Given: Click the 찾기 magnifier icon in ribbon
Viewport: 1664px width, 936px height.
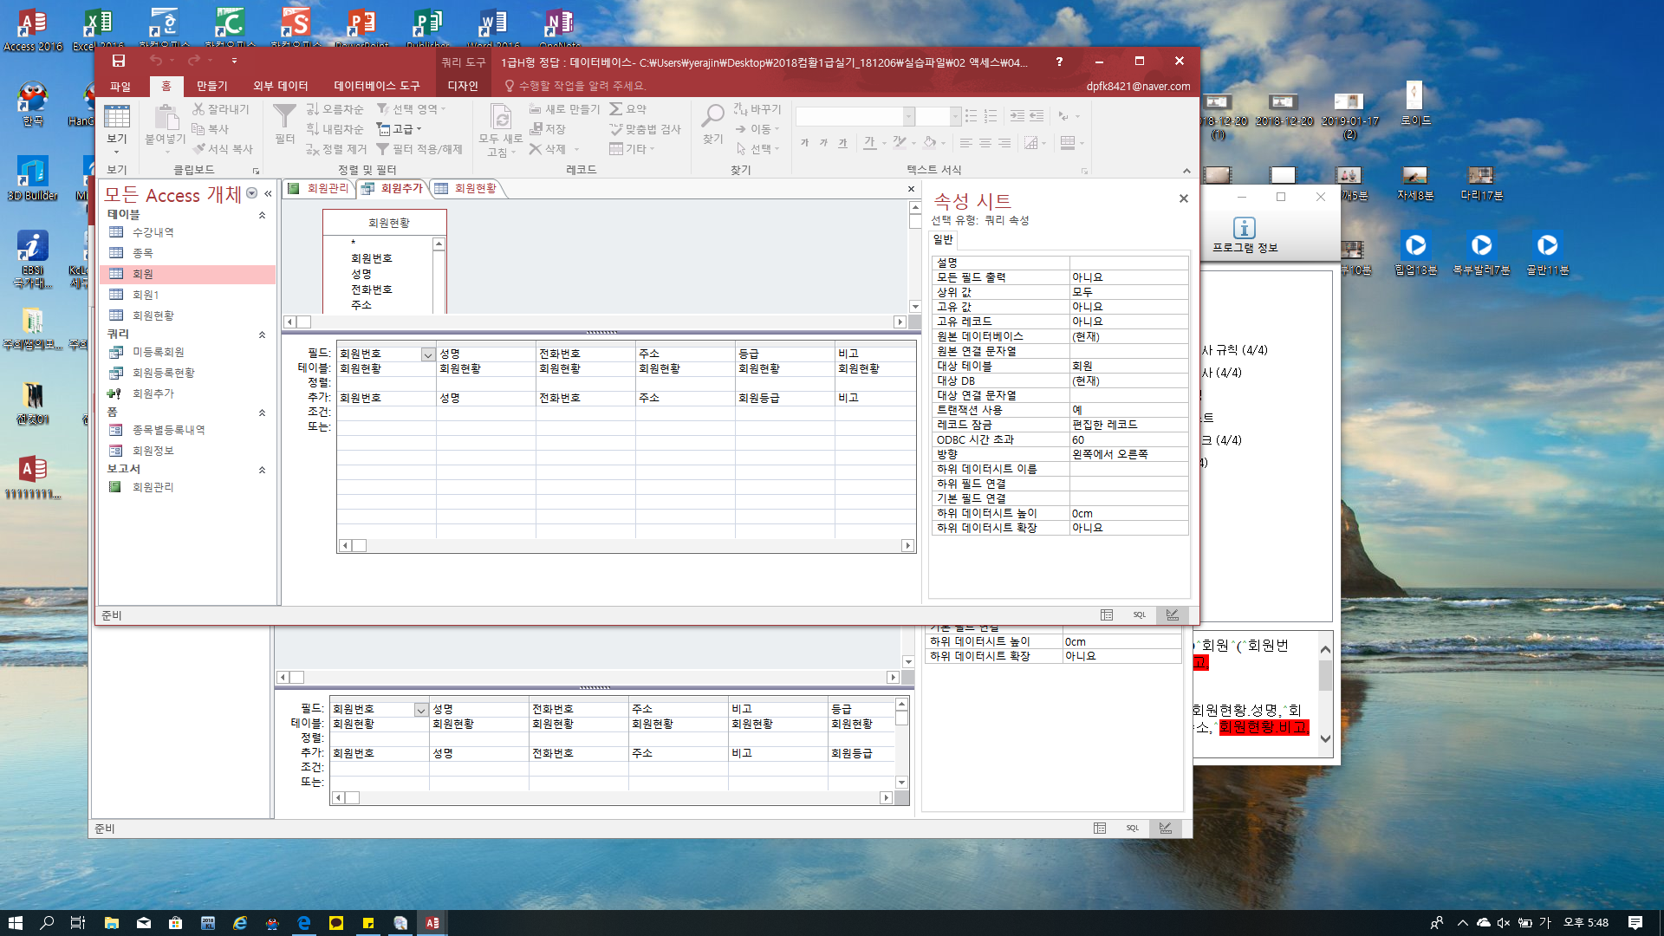Looking at the screenshot, I should pyautogui.click(x=712, y=117).
